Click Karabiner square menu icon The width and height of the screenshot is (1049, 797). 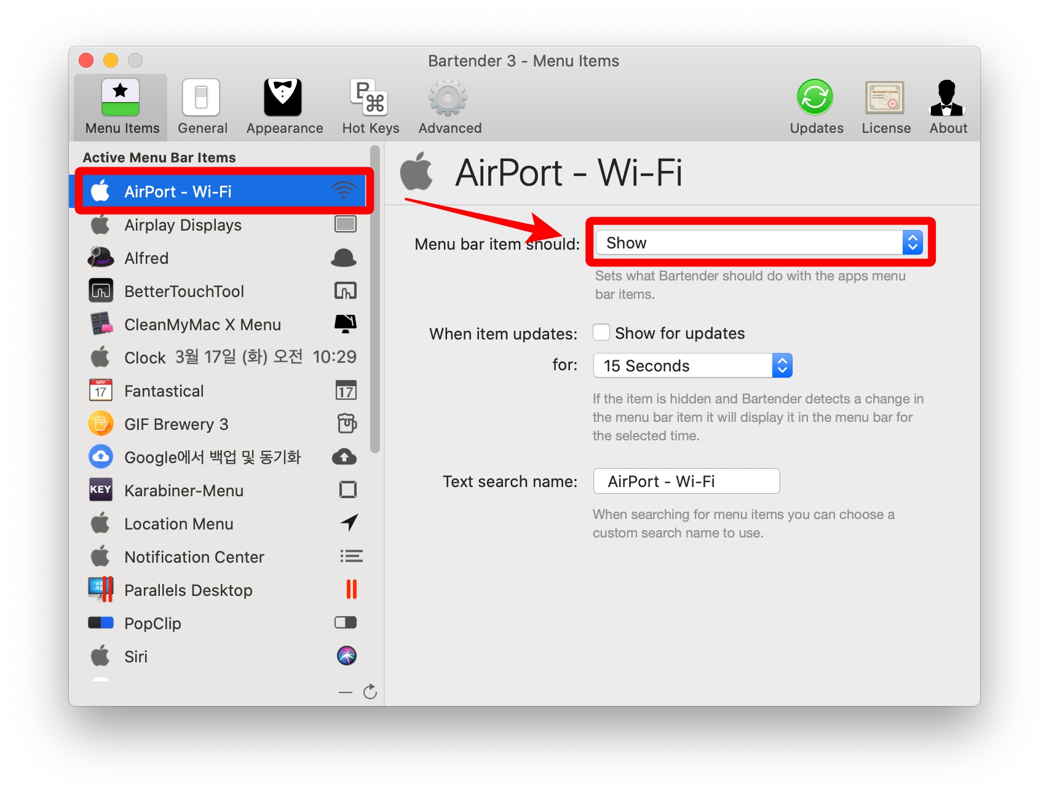(x=348, y=490)
